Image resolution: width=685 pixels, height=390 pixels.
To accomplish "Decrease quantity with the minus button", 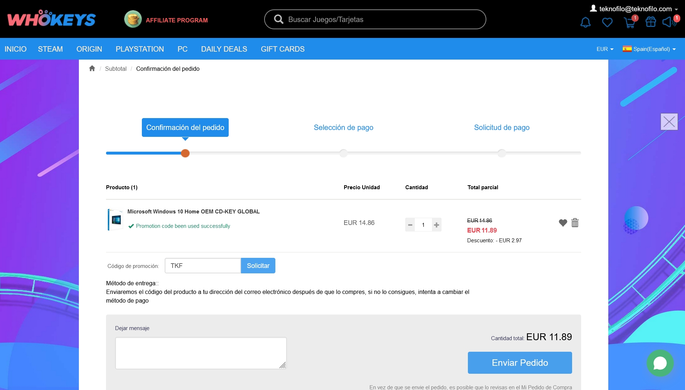I will (x=410, y=225).
